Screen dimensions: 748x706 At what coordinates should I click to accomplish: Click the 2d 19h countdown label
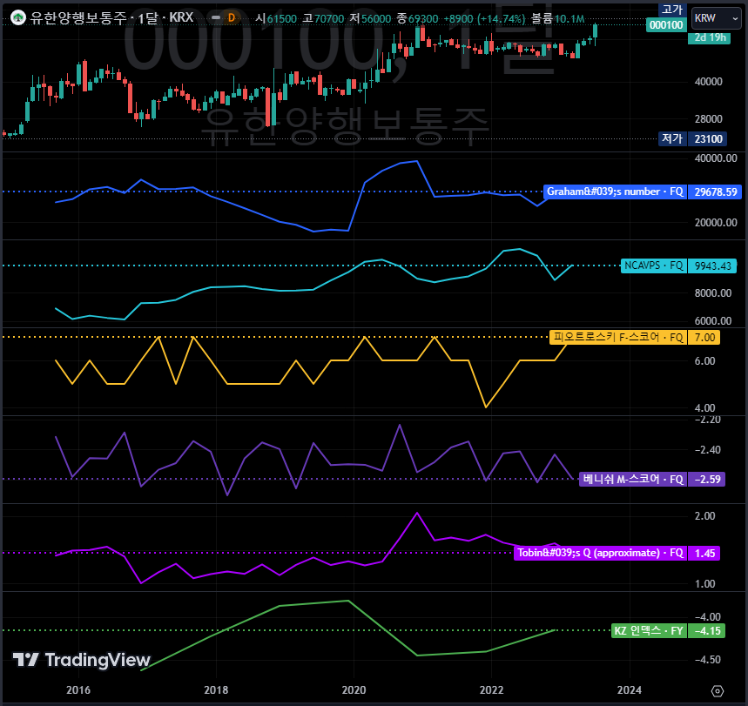[x=710, y=37]
